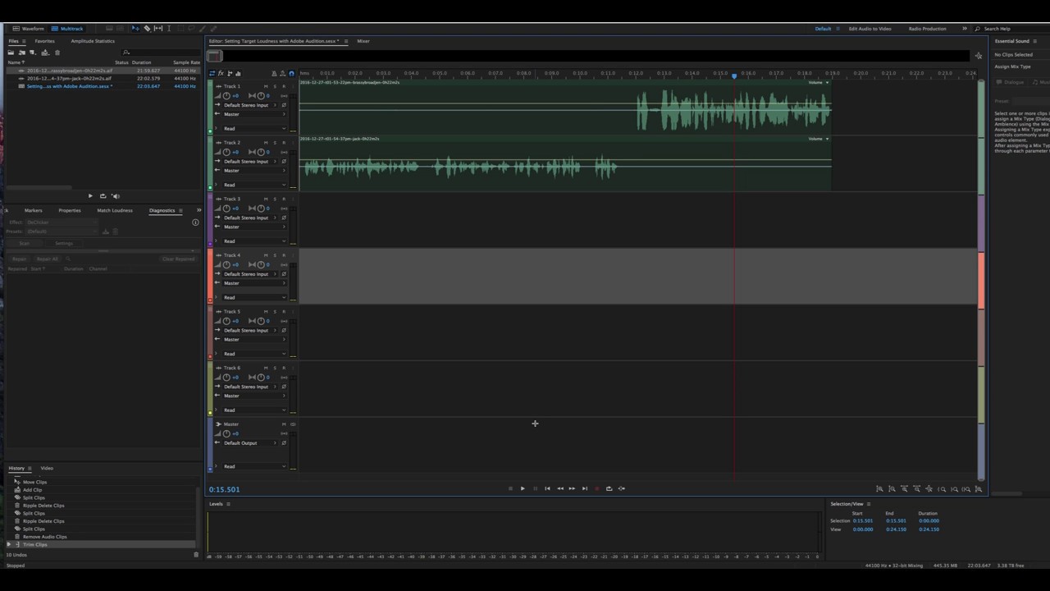Open the Amplitude Statistics tab
The image size is (1050, 591).
pyautogui.click(x=93, y=41)
